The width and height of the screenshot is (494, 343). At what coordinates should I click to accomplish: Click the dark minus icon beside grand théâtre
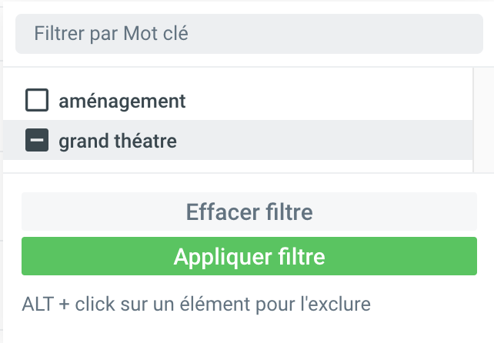(x=37, y=141)
